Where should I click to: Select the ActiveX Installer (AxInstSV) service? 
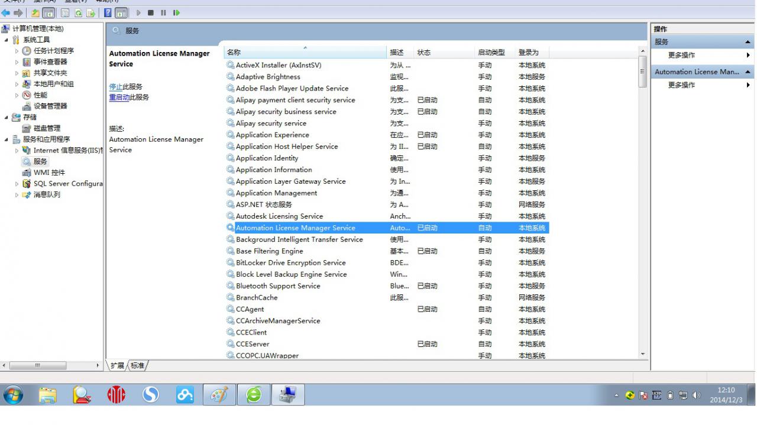click(387, 65)
